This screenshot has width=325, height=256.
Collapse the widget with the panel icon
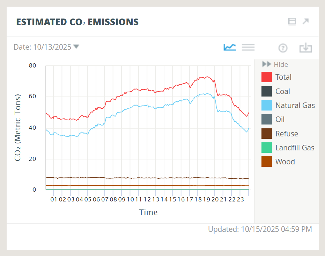point(292,22)
